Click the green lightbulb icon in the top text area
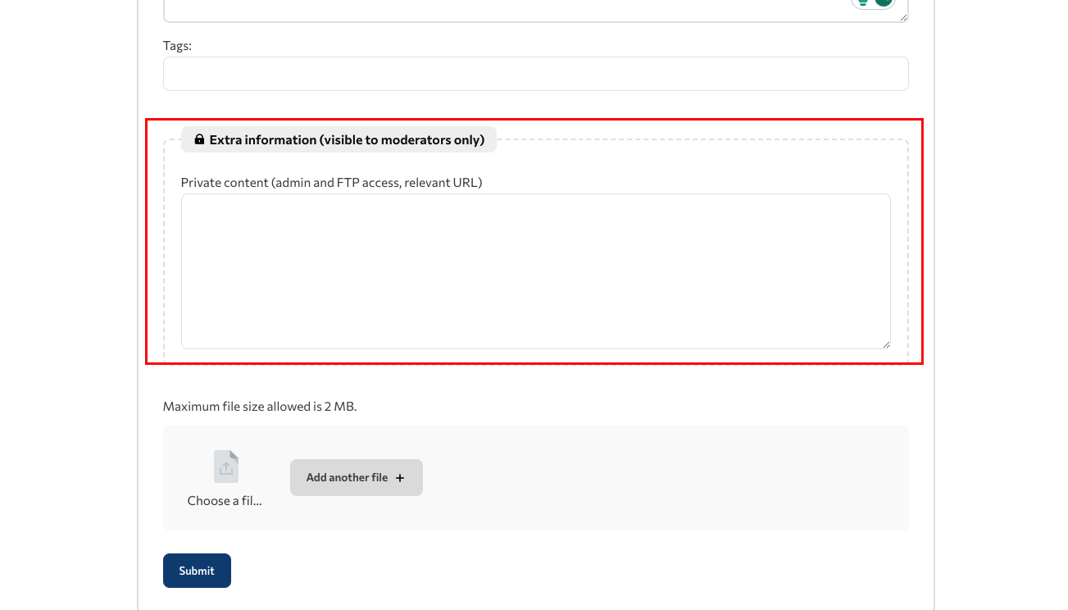This screenshot has height=610, width=1068. tap(863, 2)
